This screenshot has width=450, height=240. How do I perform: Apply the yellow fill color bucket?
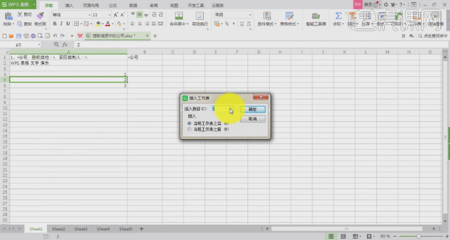[98, 24]
